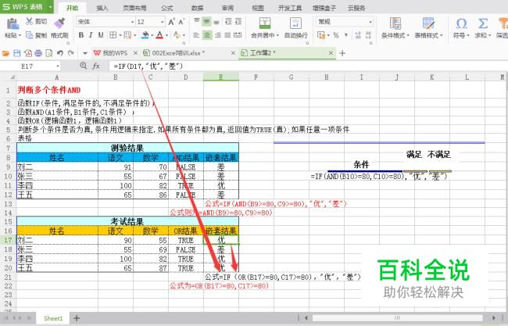Image resolution: width=508 pixels, height=326 pixels.
Task: Click the percent style icon
Action: (x=336, y=35)
